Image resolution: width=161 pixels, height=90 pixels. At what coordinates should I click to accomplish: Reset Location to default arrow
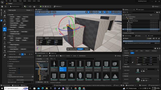pos(158,58)
